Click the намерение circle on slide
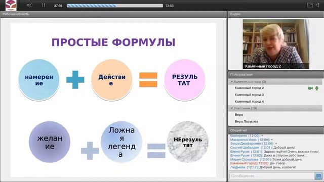The image size is (324, 182). (39, 80)
